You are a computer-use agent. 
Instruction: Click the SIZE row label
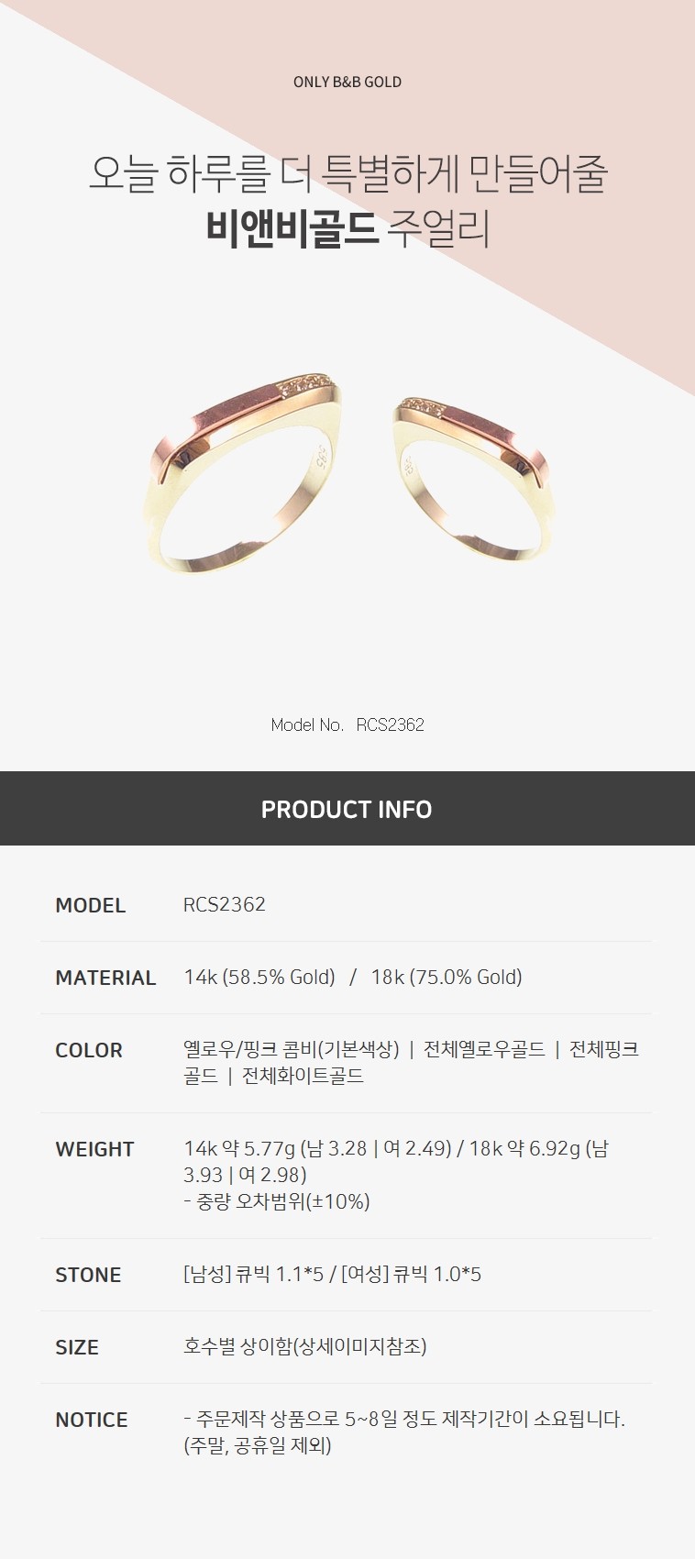[77, 1347]
